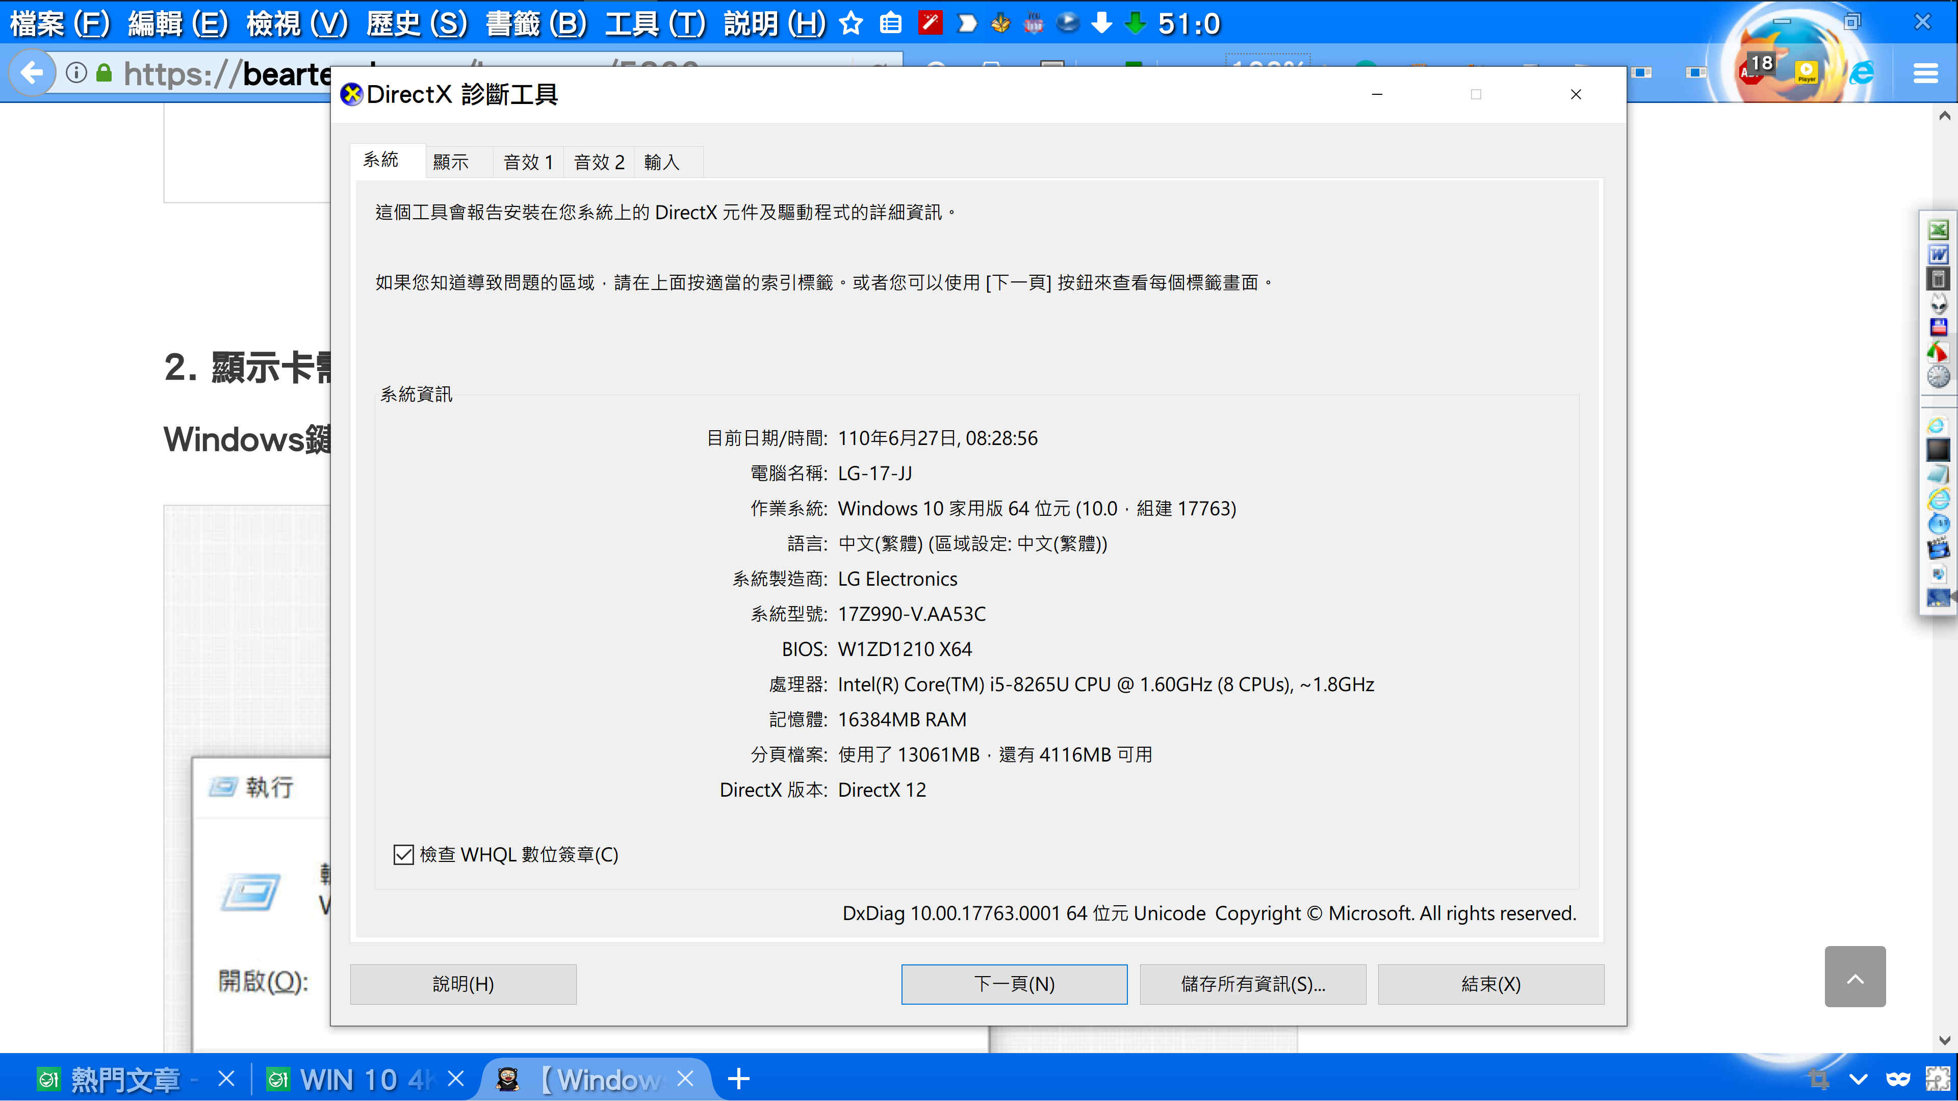Screen dimensions: 1958x1101
Task: Click the white tag arrow icon
Action: click(967, 23)
